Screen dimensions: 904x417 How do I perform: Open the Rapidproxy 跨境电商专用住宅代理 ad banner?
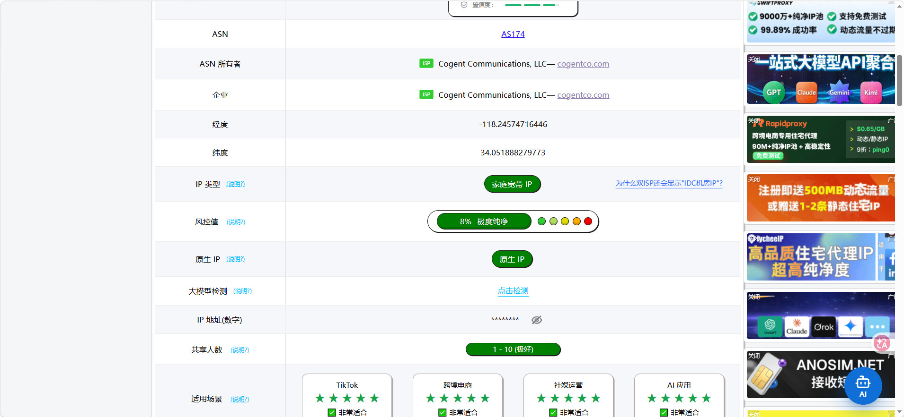tap(821, 139)
